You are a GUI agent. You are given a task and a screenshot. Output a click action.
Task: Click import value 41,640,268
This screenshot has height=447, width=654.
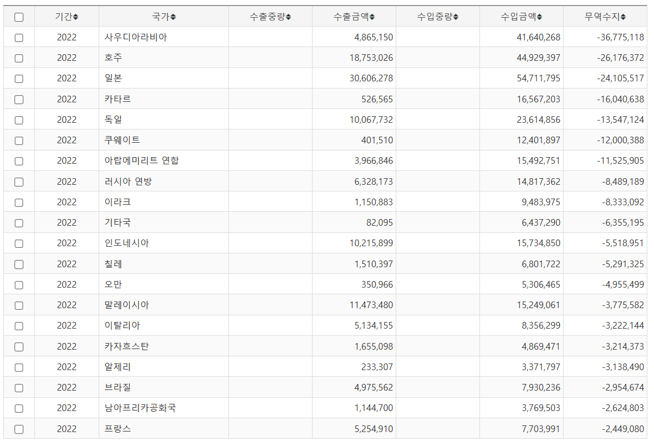[x=539, y=37]
